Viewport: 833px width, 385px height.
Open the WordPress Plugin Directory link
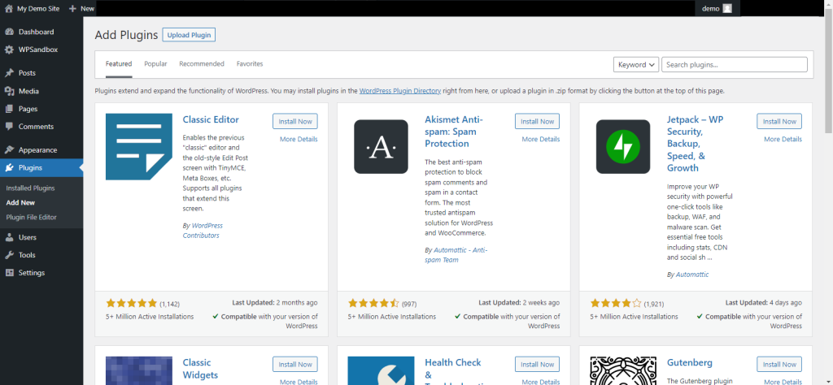click(x=400, y=91)
